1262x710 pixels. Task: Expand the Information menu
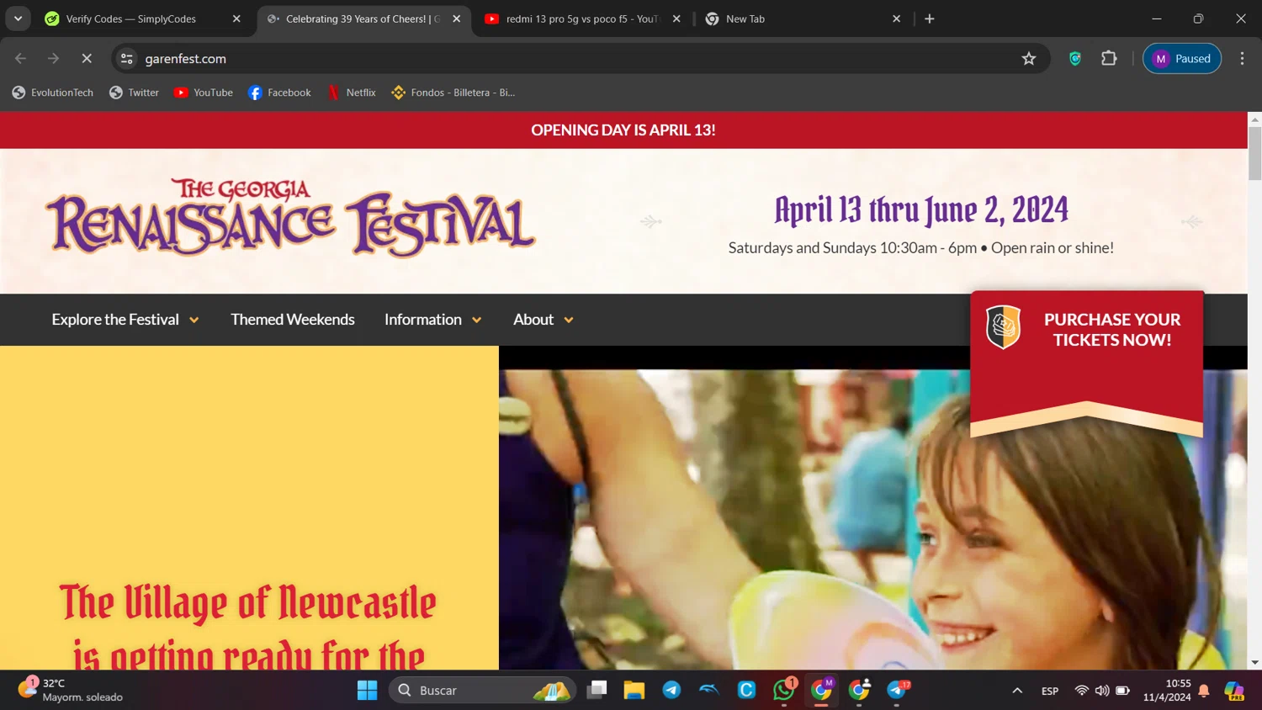pyautogui.click(x=433, y=320)
